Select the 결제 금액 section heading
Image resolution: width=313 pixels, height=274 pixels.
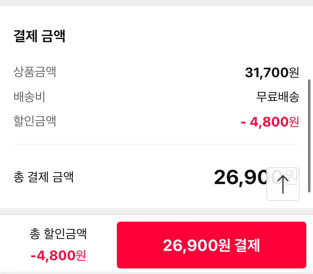point(40,36)
